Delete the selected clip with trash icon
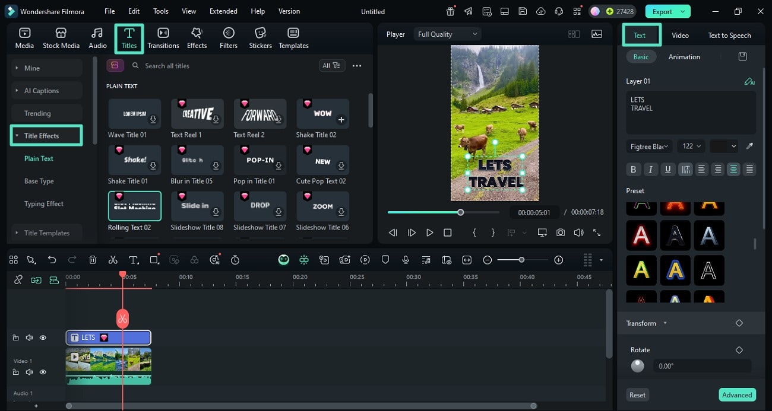This screenshot has height=411, width=772. (93, 260)
